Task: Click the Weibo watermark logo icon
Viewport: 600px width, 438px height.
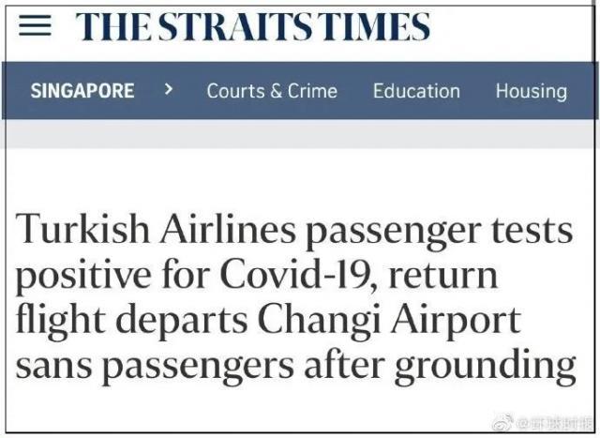Action: point(503,420)
